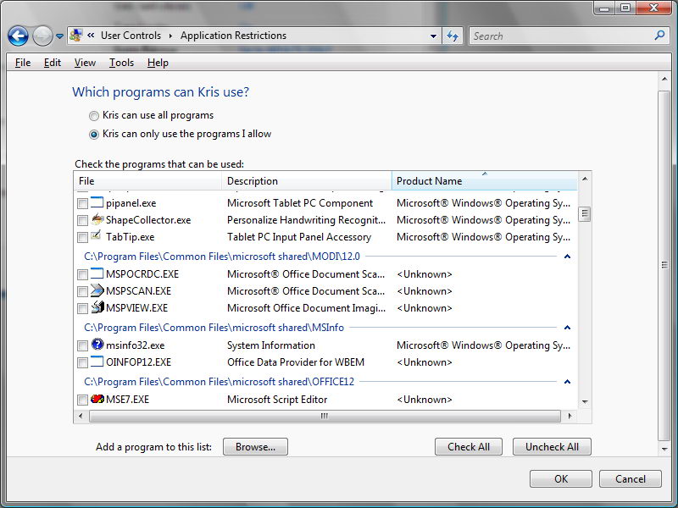Check the MSPOCRDC.EXE checkbox
This screenshot has width=678, height=508.
point(82,274)
